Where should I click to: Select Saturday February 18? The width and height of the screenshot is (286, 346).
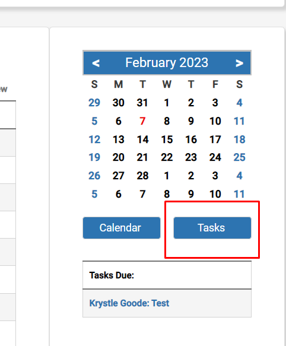(x=240, y=139)
